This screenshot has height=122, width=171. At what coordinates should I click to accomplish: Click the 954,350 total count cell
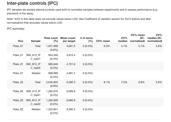(53, 55)
